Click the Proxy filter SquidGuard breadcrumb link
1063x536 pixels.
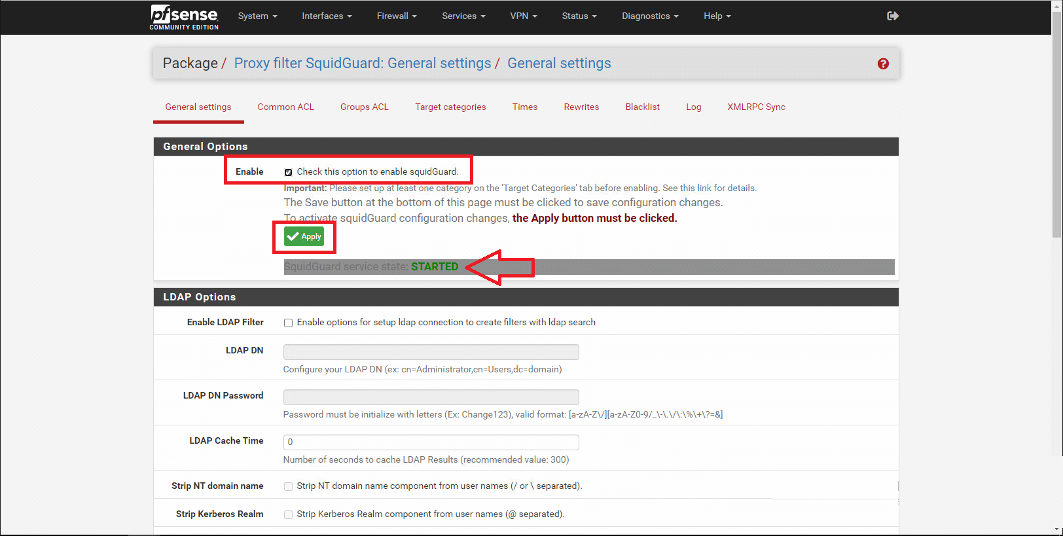(363, 63)
